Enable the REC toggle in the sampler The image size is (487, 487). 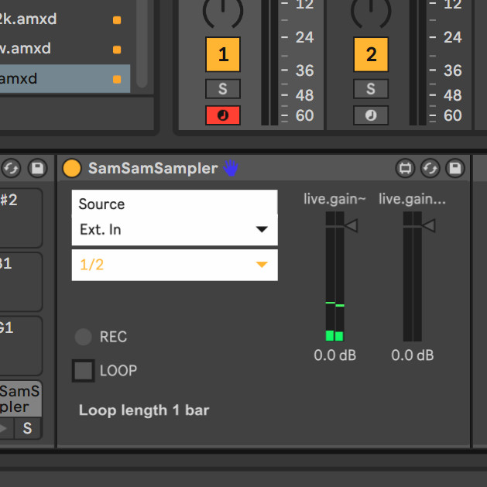[83, 337]
